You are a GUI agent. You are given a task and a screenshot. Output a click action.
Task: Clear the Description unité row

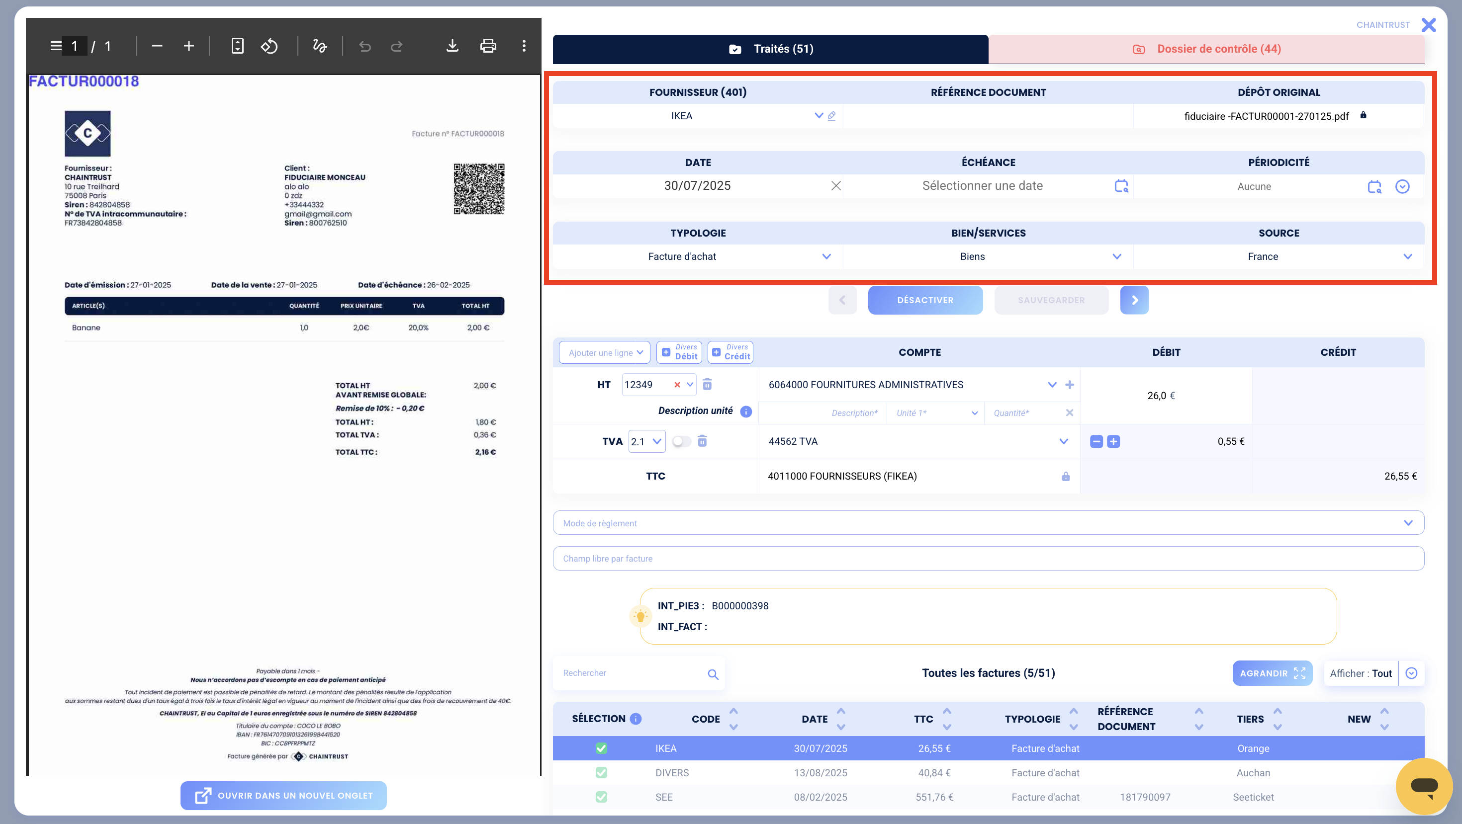point(1070,413)
